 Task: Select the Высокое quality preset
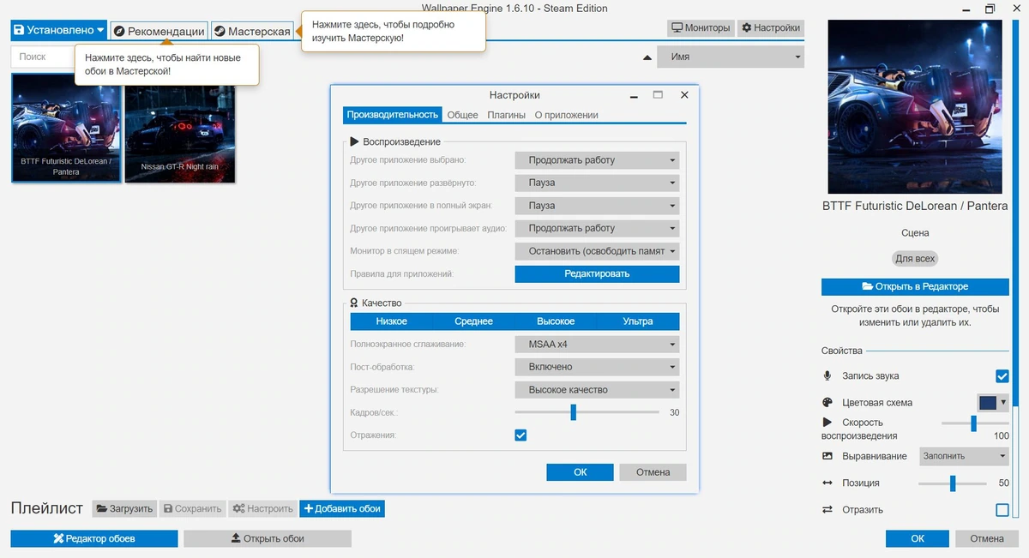(556, 321)
